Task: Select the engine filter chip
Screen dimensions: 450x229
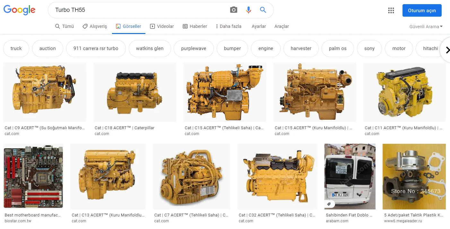Action: pyautogui.click(x=266, y=48)
